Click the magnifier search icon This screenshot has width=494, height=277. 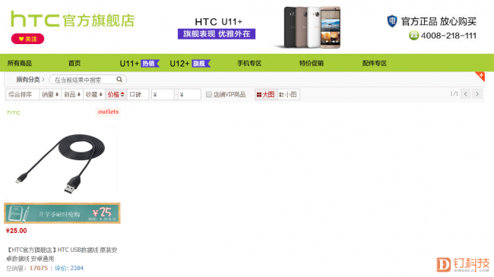click(x=119, y=80)
